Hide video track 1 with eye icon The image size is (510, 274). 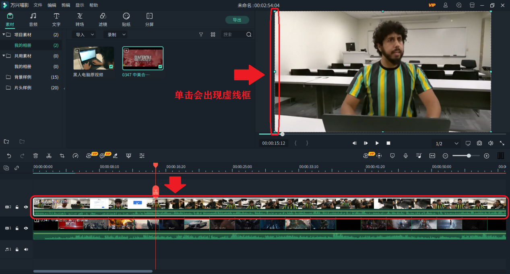(26, 228)
